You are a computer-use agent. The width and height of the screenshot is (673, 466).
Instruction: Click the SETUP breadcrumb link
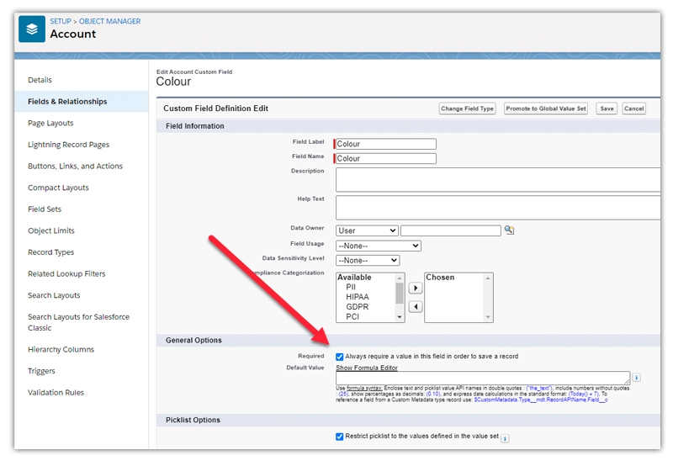[x=61, y=21]
